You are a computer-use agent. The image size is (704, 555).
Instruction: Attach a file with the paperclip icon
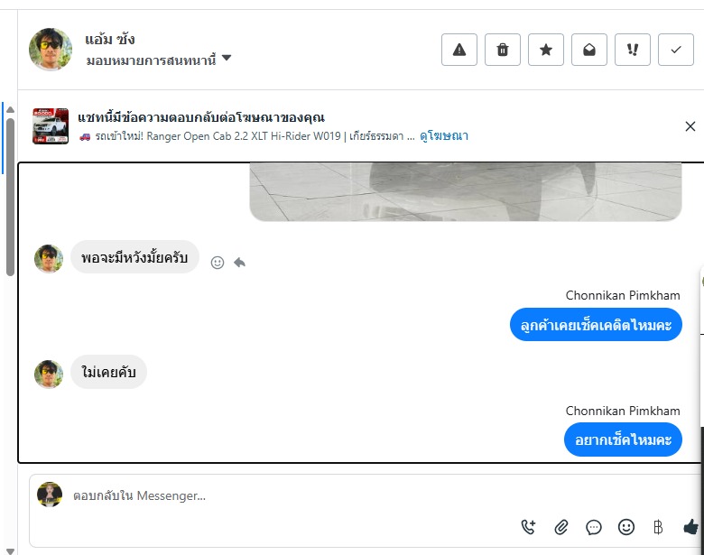pos(561,527)
